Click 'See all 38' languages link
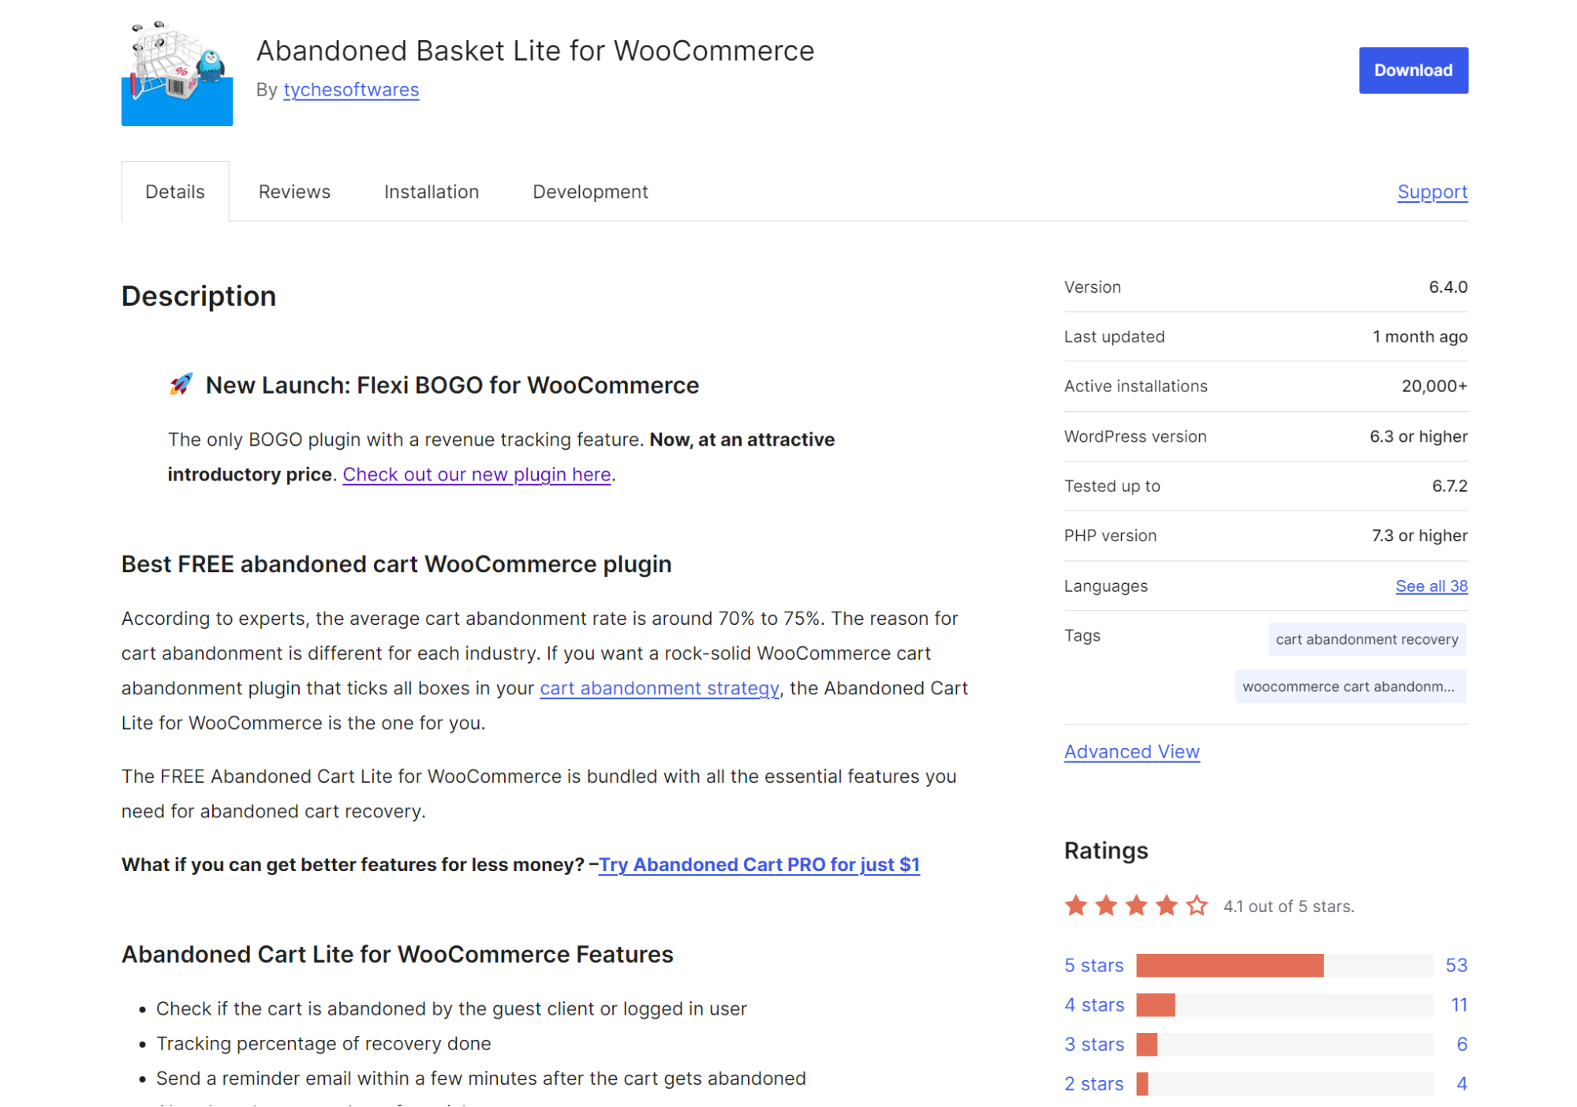Image resolution: width=1577 pixels, height=1107 pixels. (1431, 585)
